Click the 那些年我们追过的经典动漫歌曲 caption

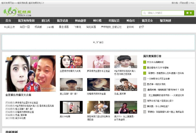pyautogui.click(x=98, y=118)
